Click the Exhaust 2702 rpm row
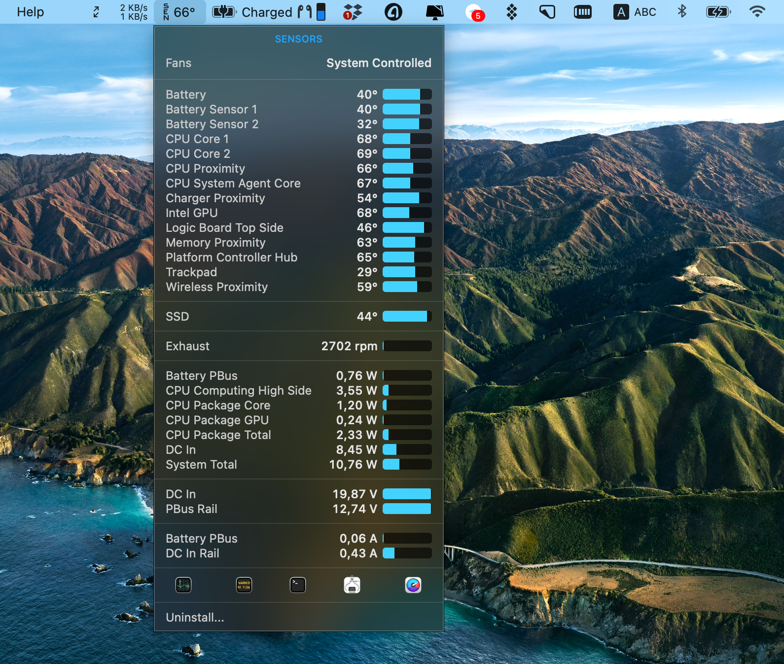The image size is (784, 664). tap(299, 346)
